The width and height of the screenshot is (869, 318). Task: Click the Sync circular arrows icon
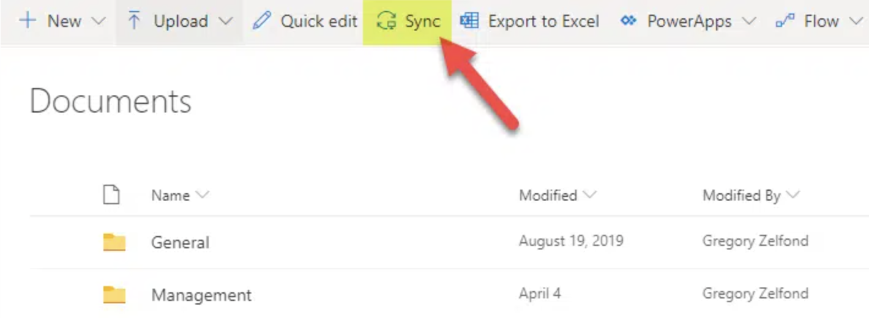pyautogui.click(x=386, y=21)
